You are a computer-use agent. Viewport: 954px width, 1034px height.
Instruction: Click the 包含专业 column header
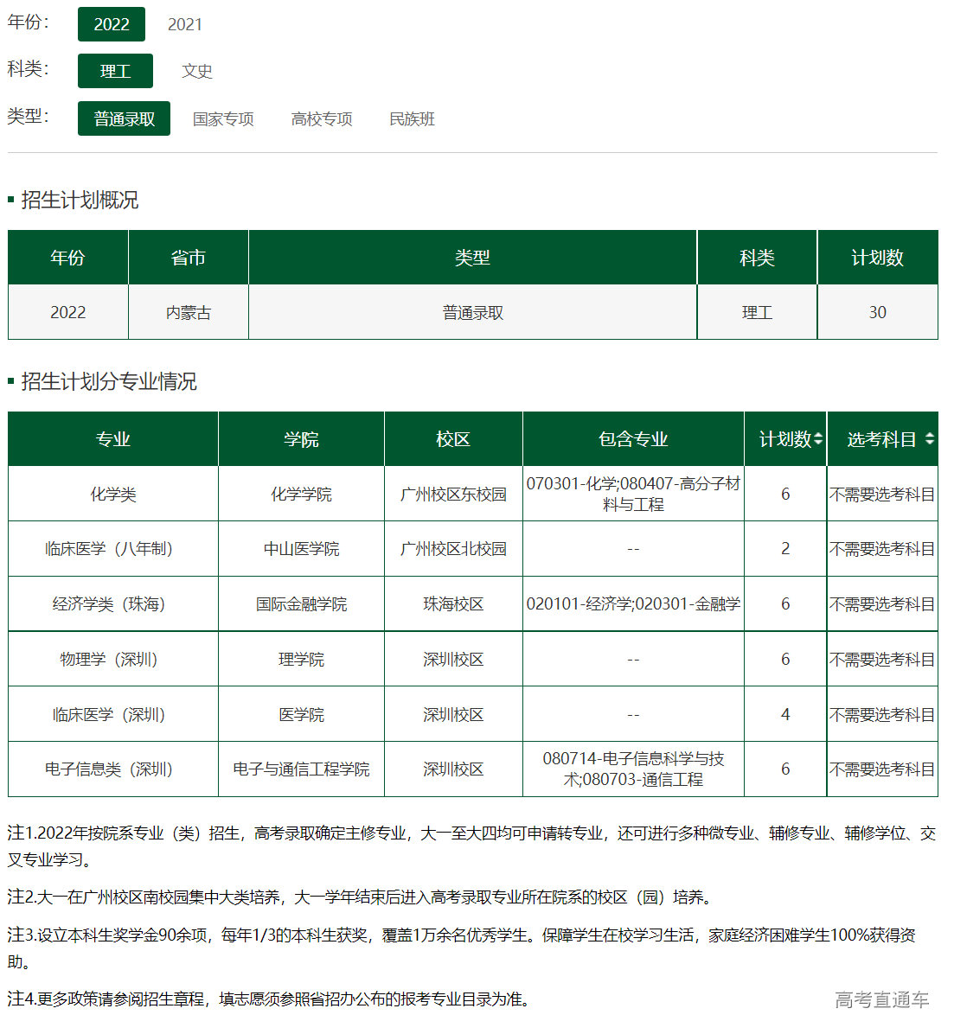click(633, 439)
